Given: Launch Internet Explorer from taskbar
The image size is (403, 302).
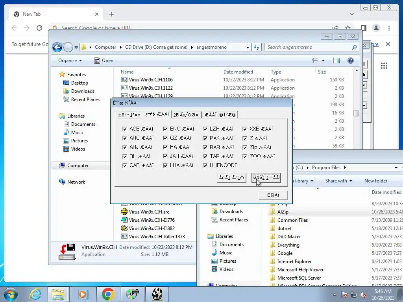Looking at the screenshot, I should [x=35, y=294].
